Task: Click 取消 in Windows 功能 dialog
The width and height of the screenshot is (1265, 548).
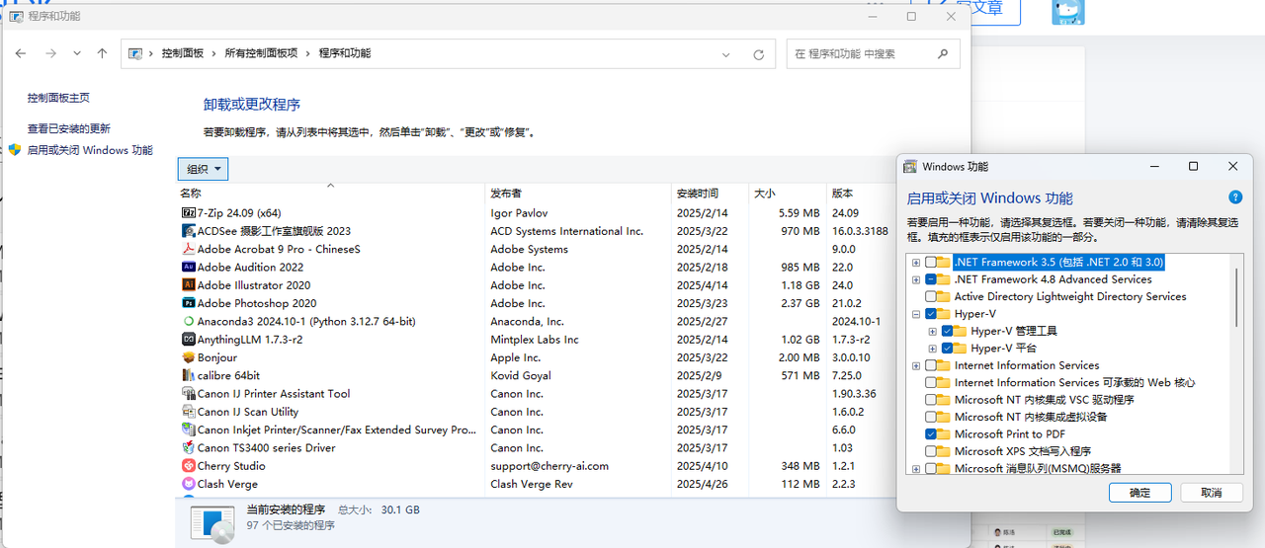Action: (1212, 493)
